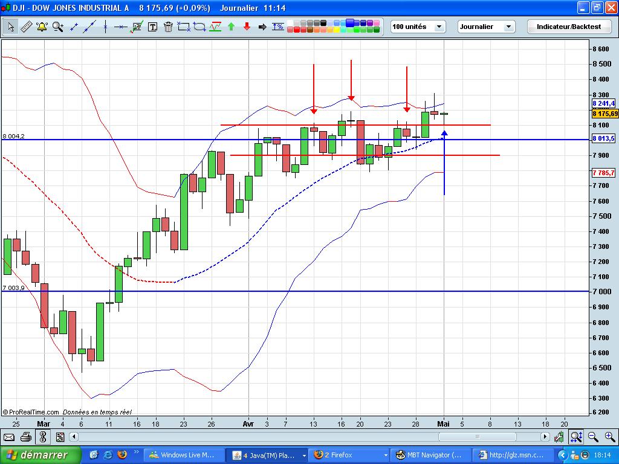The width and height of the screenshot is (619, 464).
Task: Switch to Windows Live Messenger taskbar button
Action: (x=184, y=456)
